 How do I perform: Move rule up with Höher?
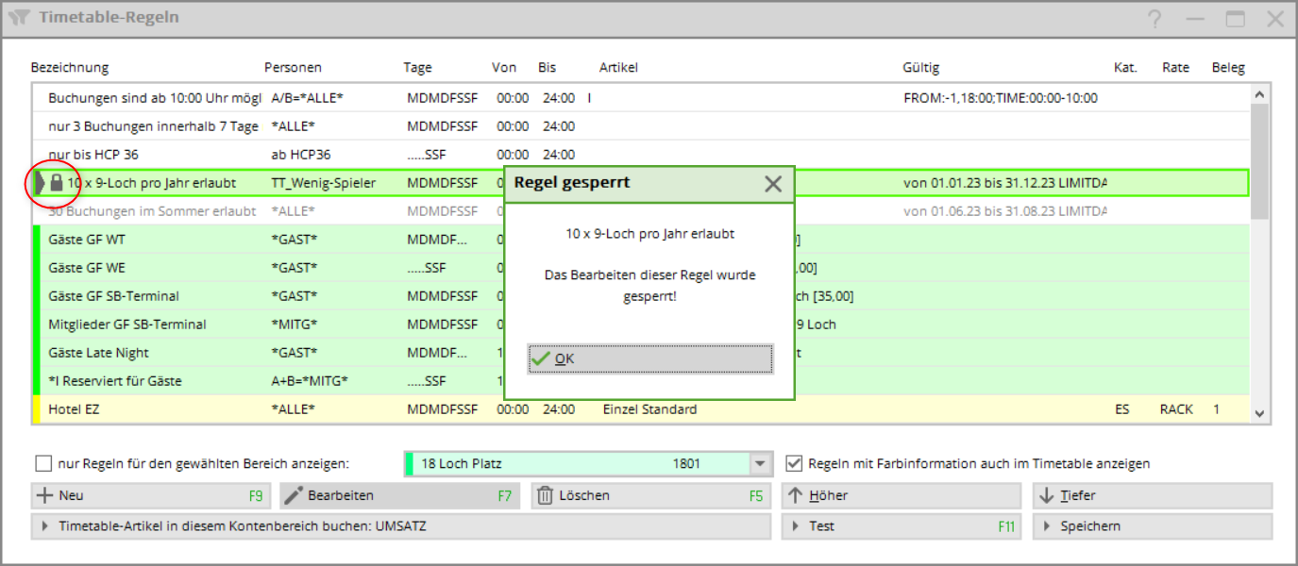click(901, 495)
